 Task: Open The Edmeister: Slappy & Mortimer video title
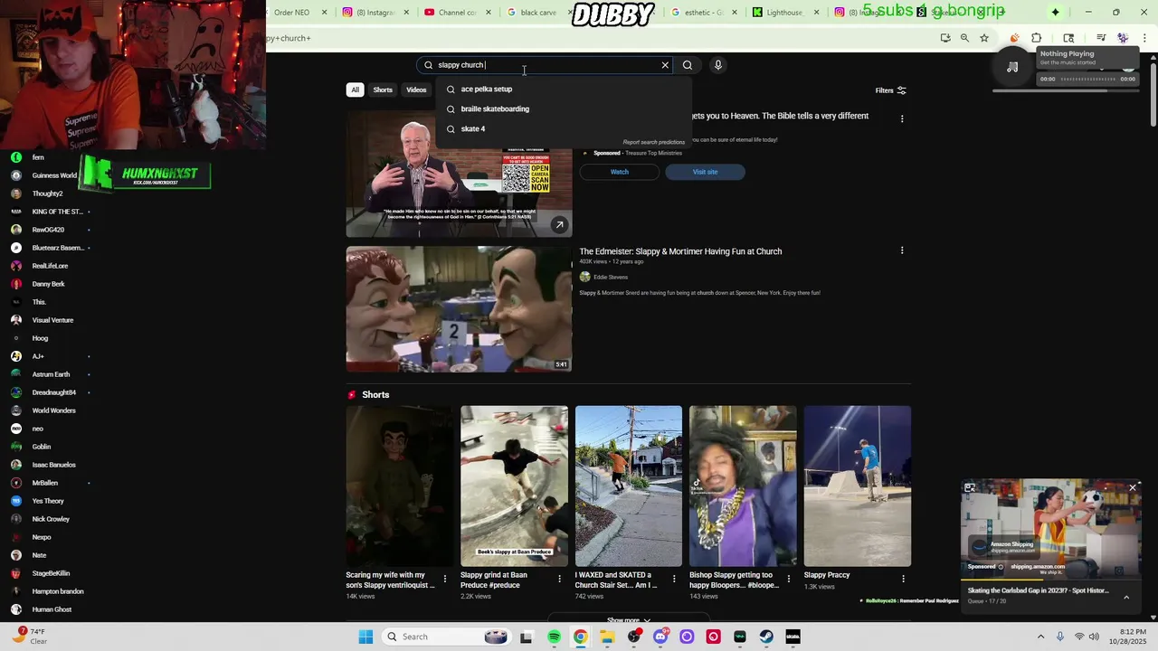tap(680, 251)
